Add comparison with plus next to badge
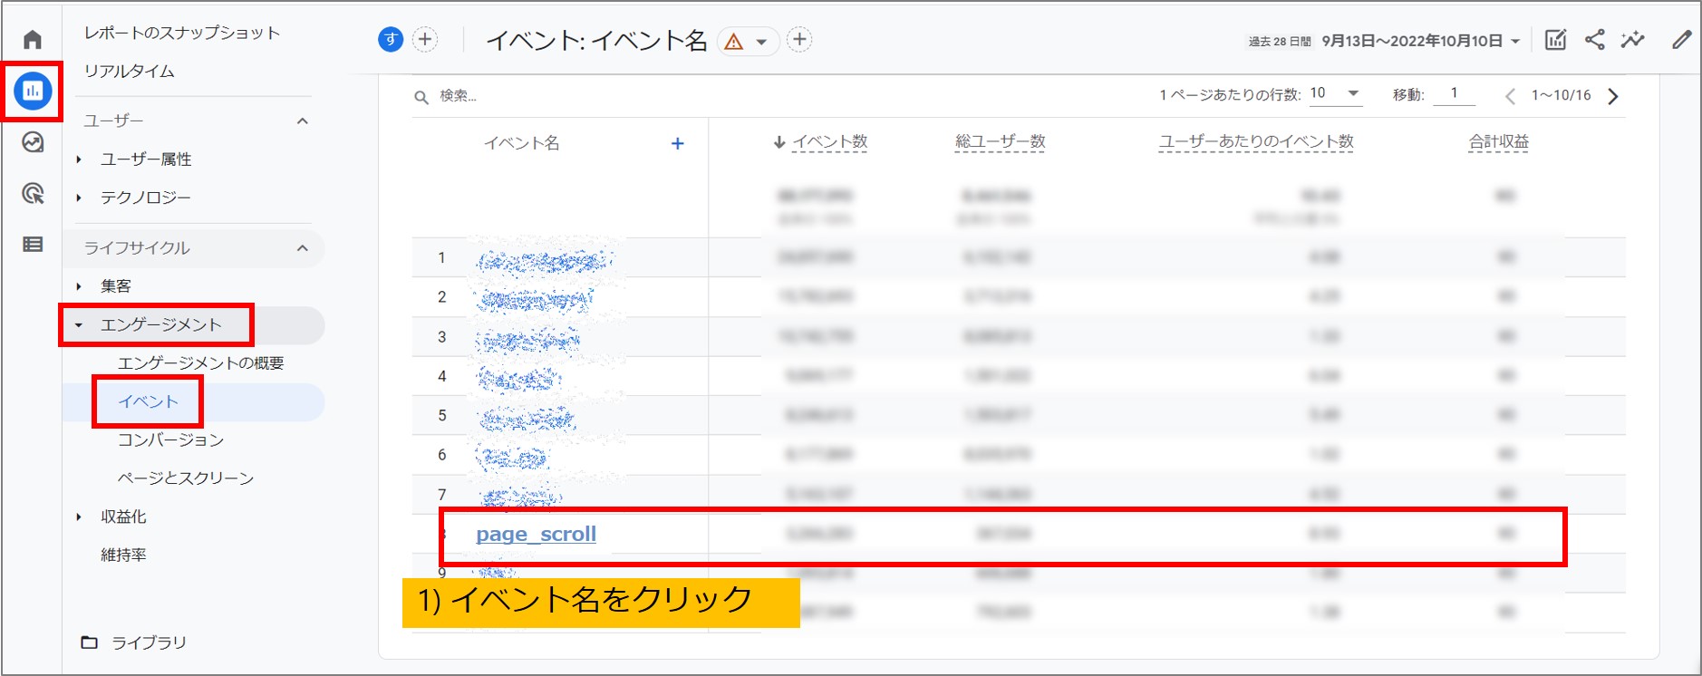The height and width of the screenshot is (676, 1702). [x=425, y=39]
